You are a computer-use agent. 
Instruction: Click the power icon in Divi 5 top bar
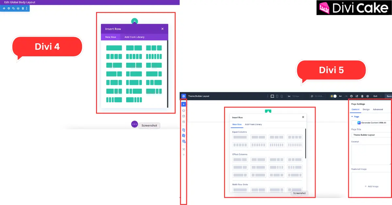tap(367, 96)
